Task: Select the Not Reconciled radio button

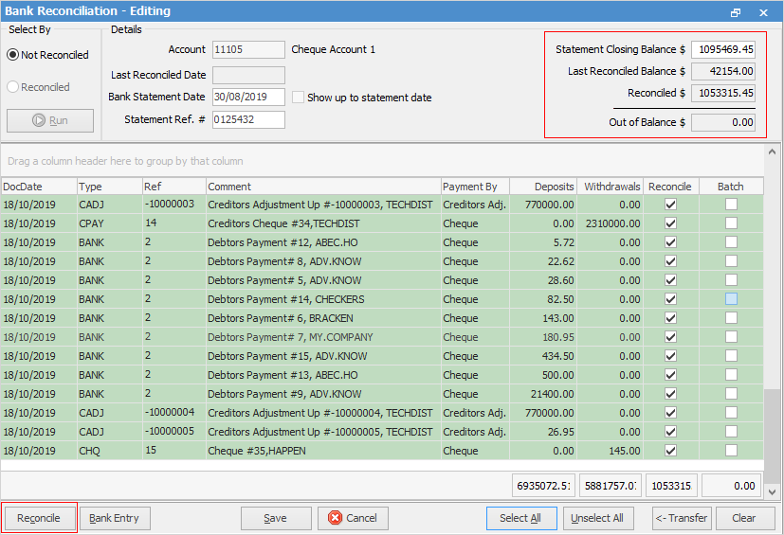Action: click(13, 55)
